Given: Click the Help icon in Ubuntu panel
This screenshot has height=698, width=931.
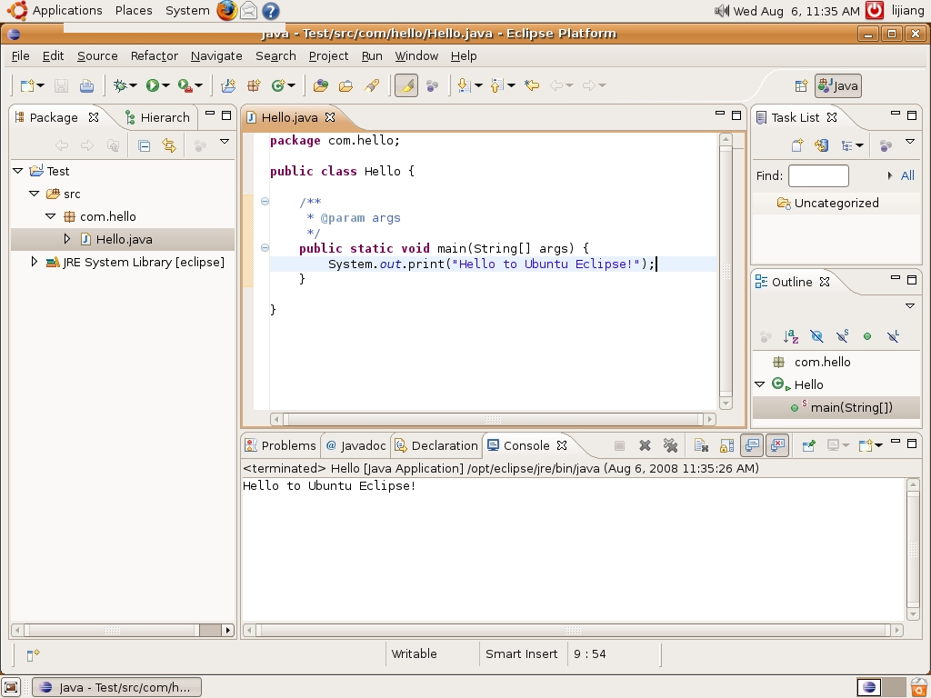Looking at the screenshot, I should 270,11.
